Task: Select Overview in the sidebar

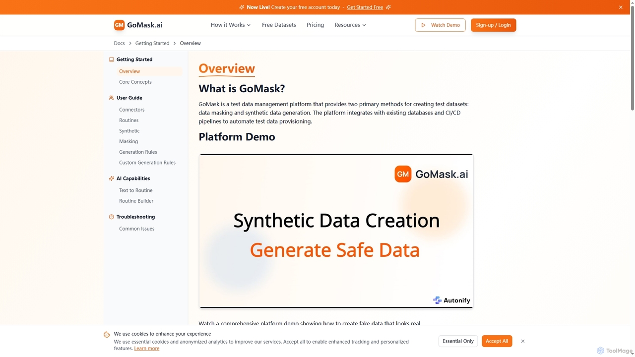Action: pos(149,71)
